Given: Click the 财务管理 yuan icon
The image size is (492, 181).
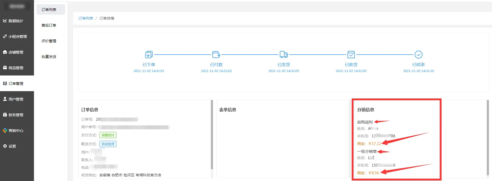Looking at the screenshot, I should click(5, 115).
